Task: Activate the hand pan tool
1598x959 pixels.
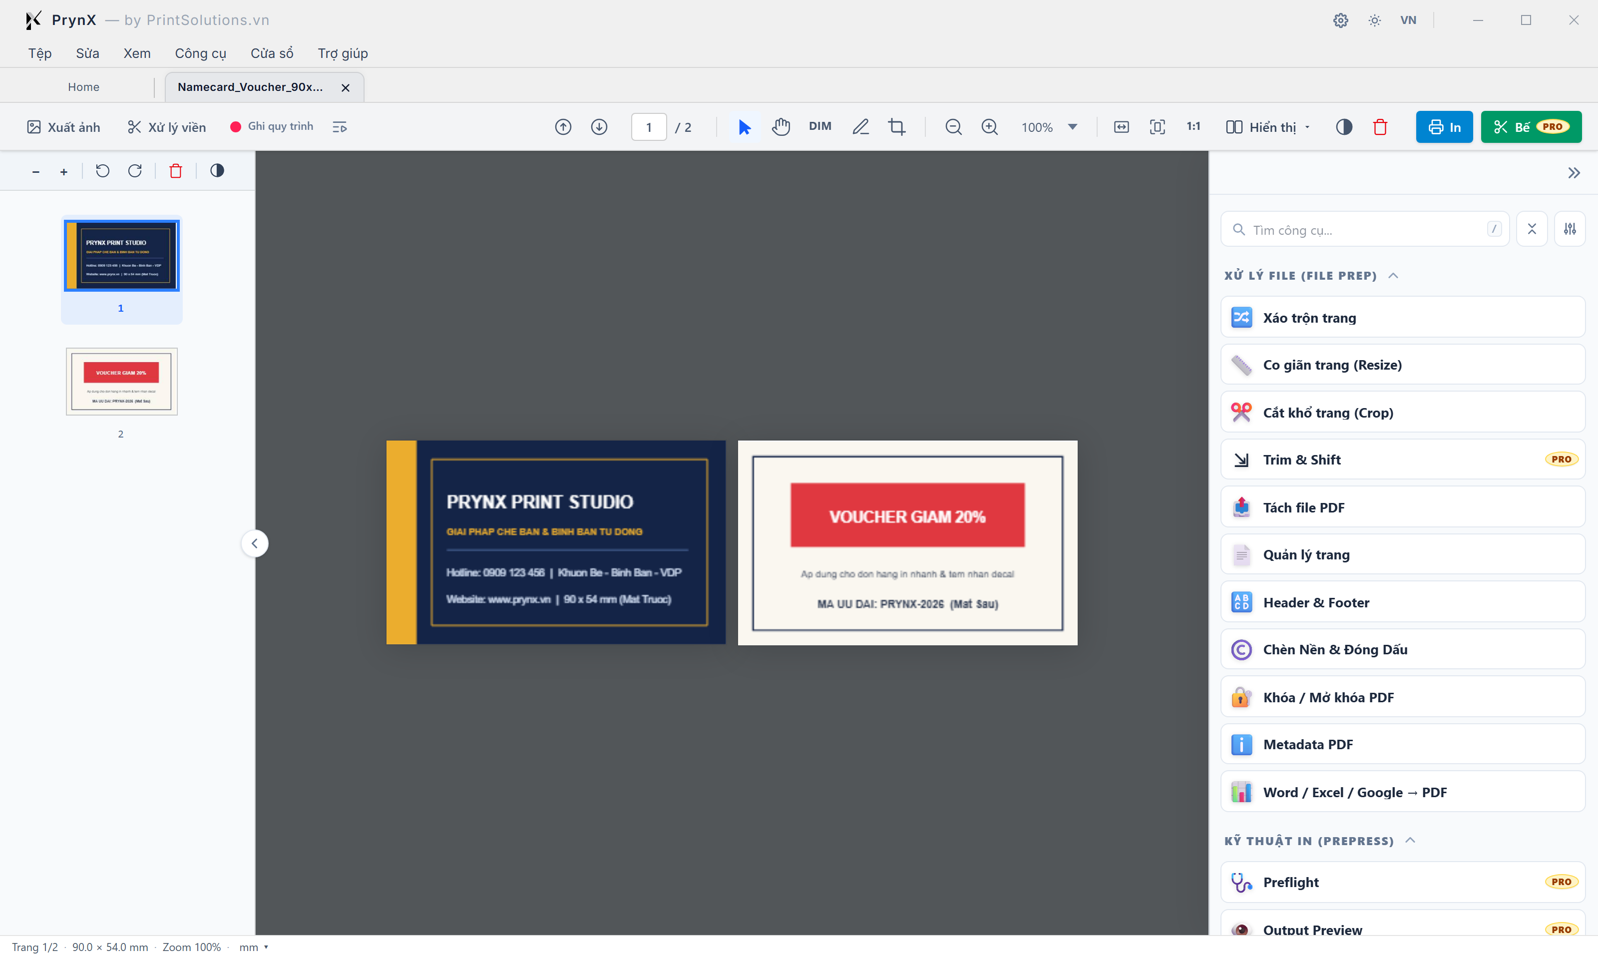Action: (x=781, y=127)
